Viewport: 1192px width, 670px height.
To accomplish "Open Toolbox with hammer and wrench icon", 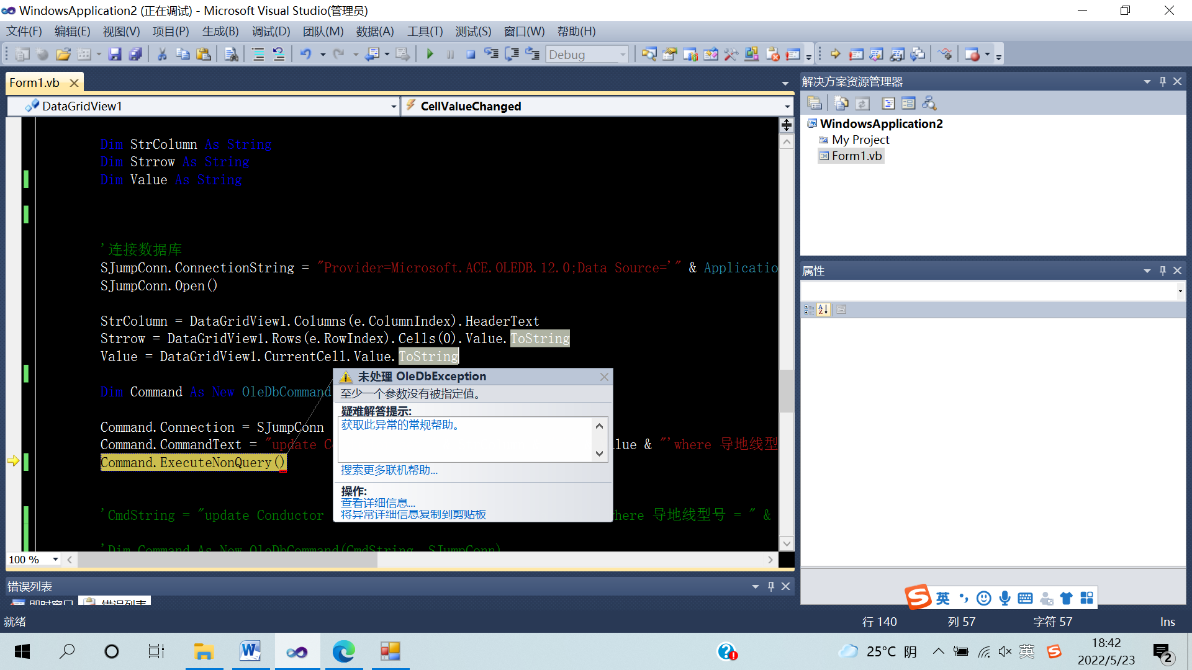I will click(x=731, y=55).
